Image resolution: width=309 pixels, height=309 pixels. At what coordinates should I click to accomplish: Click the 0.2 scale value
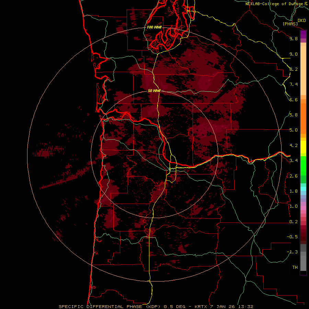click(294, 222)
